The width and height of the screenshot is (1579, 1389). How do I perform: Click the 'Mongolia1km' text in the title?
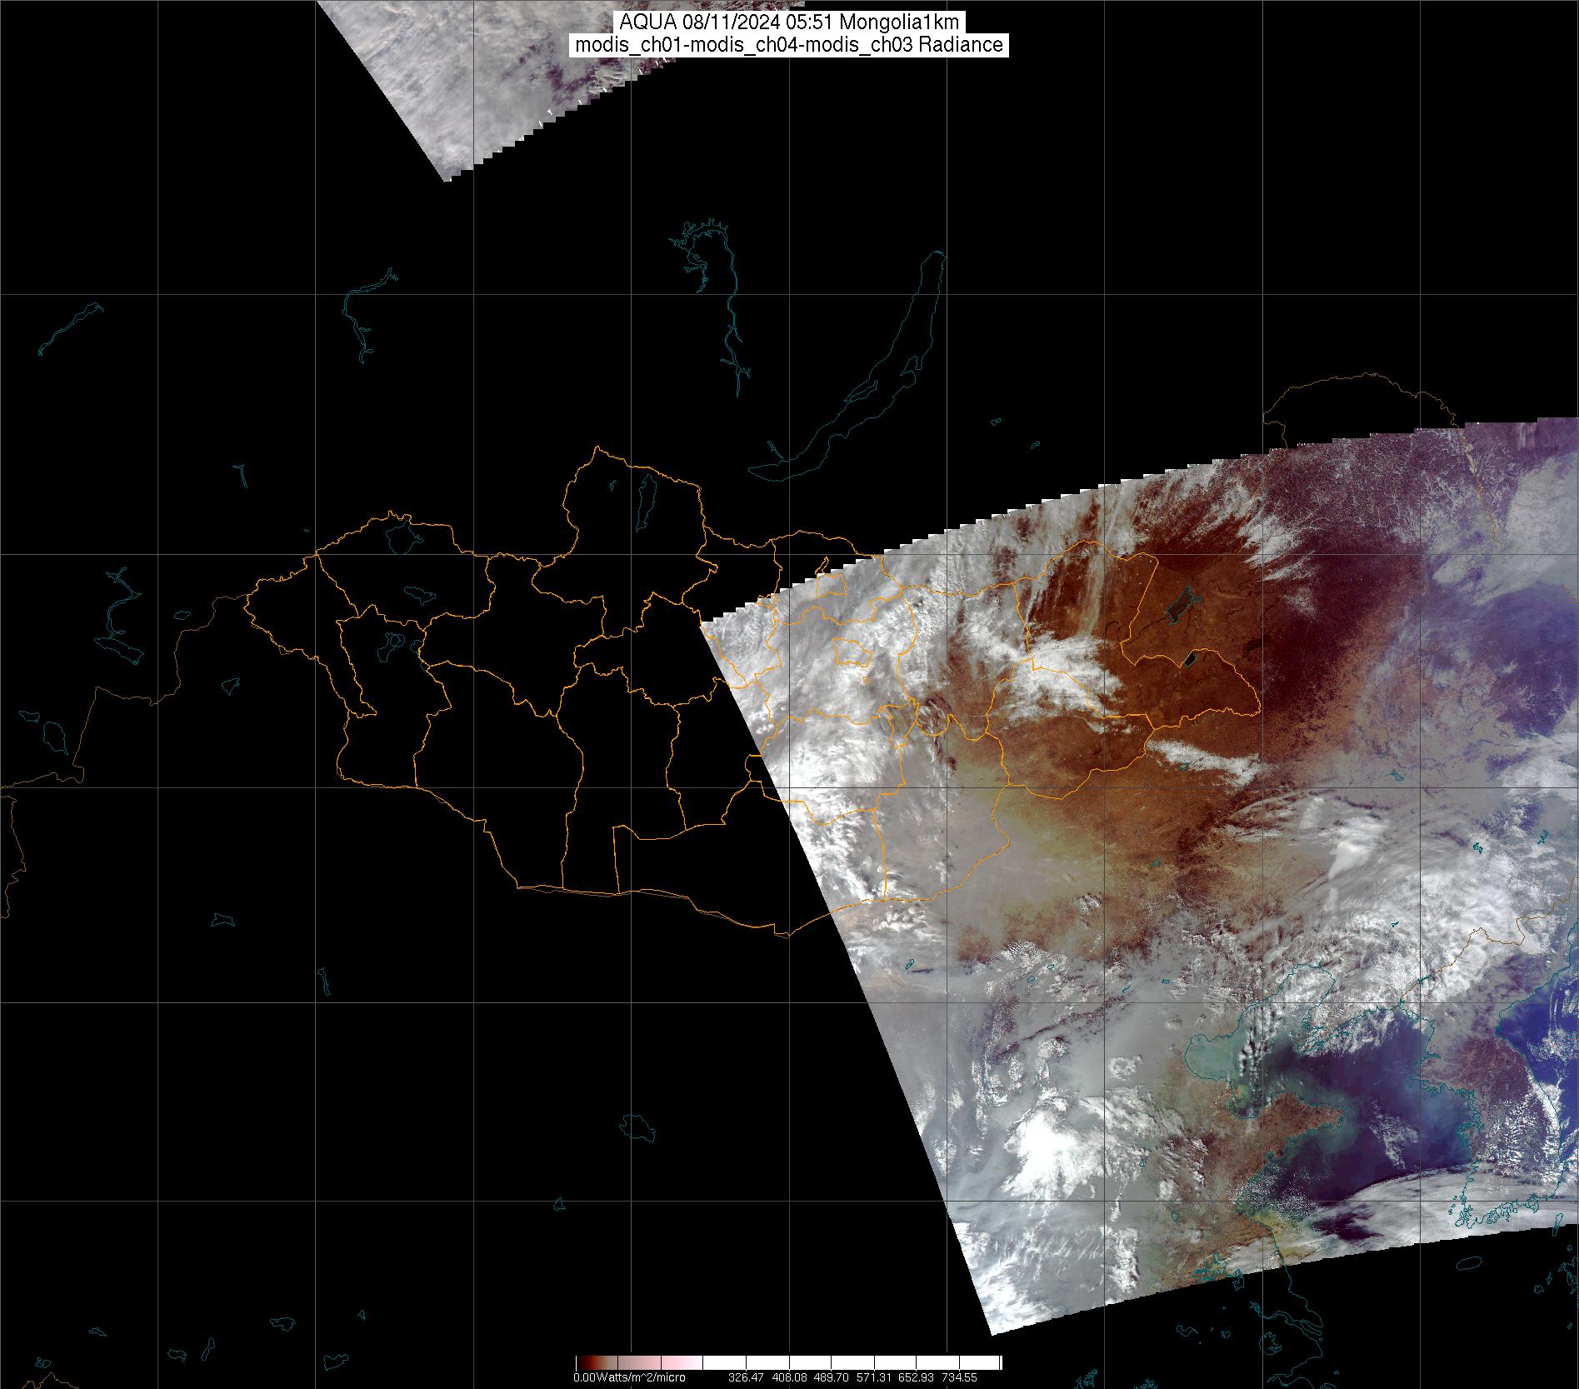[905, 22]
